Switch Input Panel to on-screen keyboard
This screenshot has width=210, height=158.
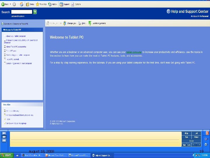click(x=4, y=140)
